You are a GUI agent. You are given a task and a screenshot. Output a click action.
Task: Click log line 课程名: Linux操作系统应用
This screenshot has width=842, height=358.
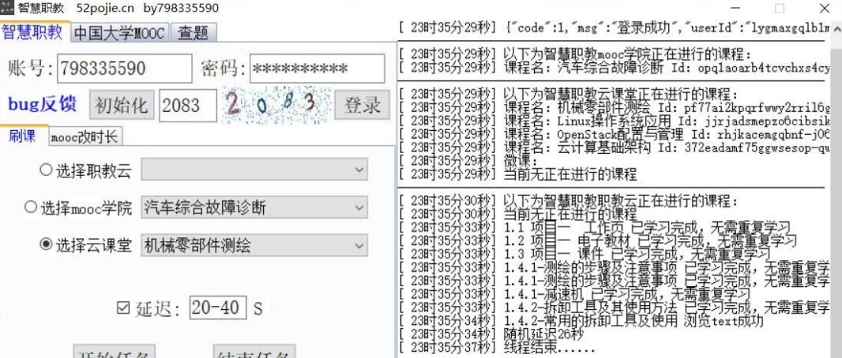point(612,121)
